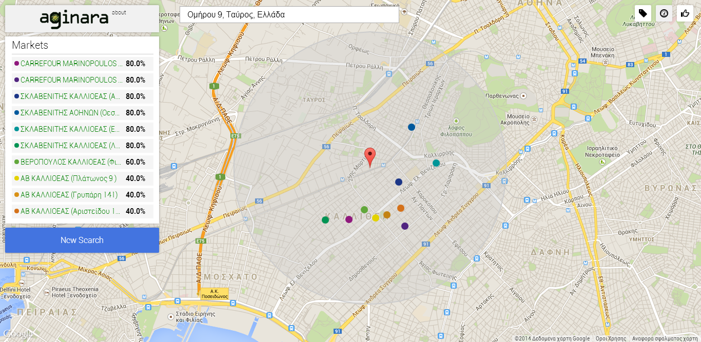Open the about link
The image size is (701, 342).
pyautogui.click(x=119, y=12)
